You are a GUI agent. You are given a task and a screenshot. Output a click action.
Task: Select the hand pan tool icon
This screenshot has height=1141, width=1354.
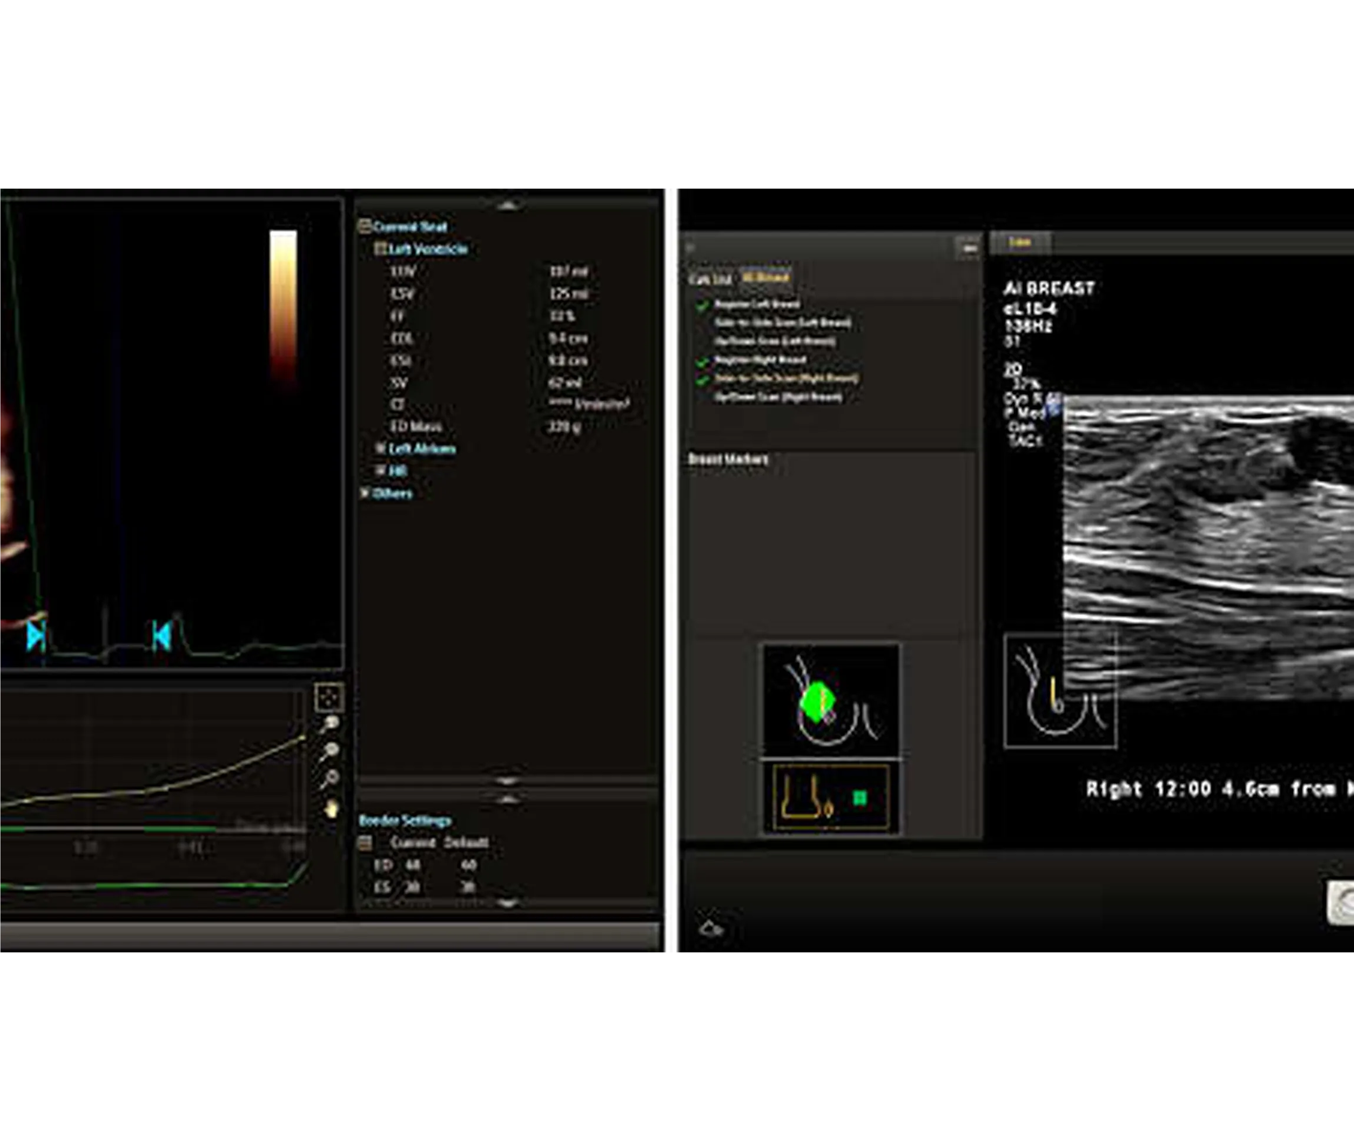tap(331, 808)
